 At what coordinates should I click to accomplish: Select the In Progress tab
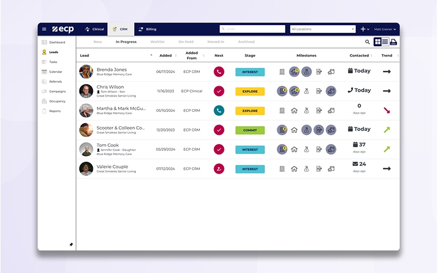126,42
